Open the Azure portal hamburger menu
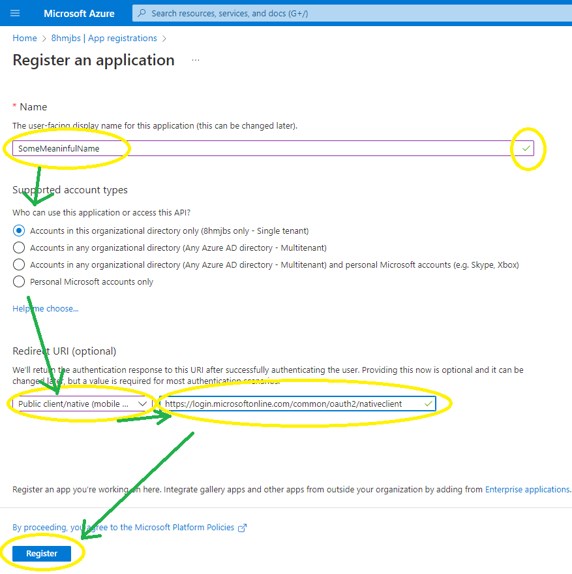 15,13
